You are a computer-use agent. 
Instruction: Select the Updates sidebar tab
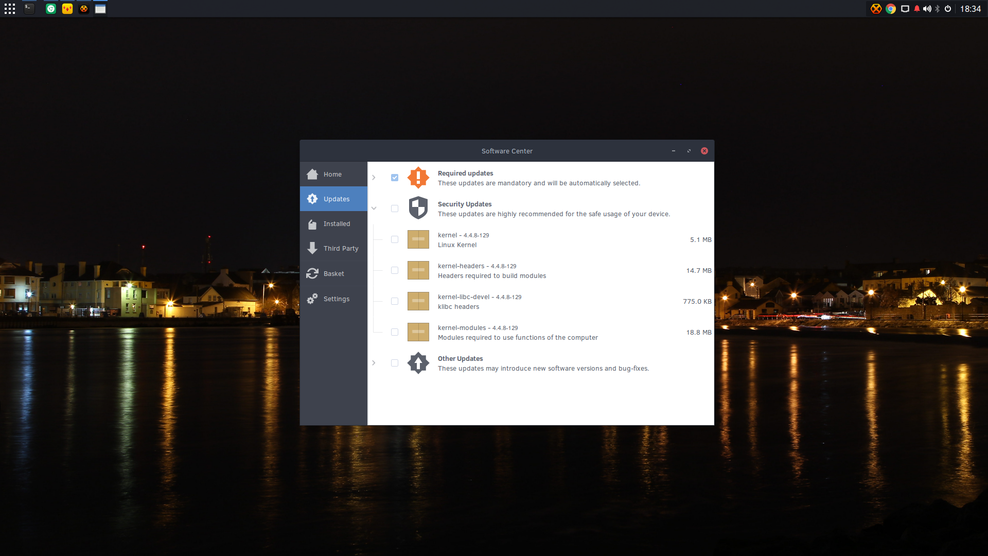point(333,199)
